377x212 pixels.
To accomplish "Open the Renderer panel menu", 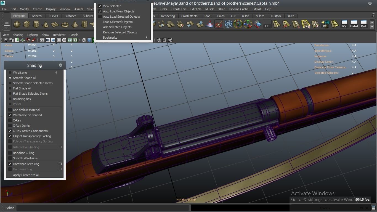I will 59,35.
